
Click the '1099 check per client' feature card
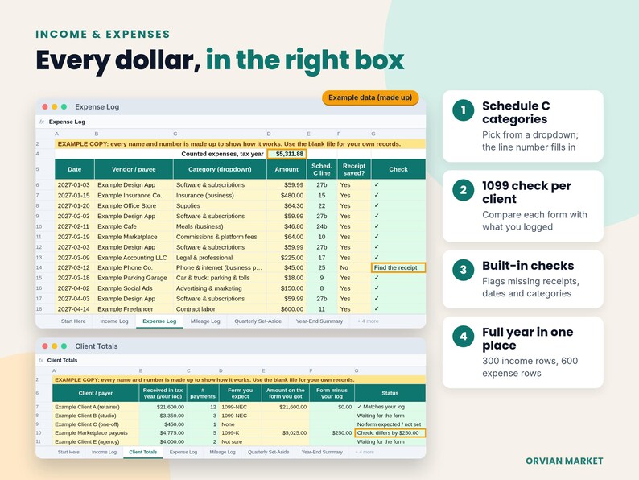point(523,206)
